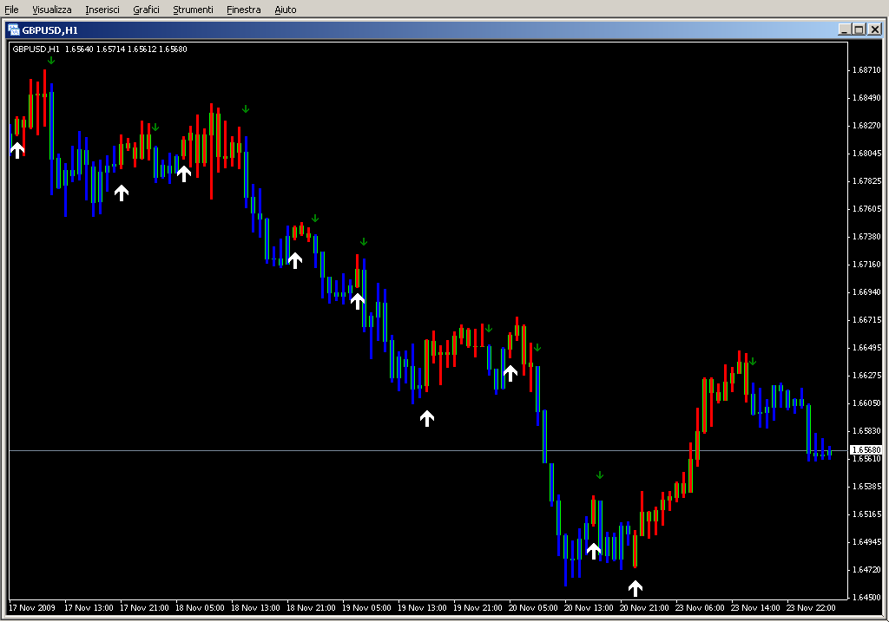The height and width of the screenshot is (622, 889).
Task: Click the 1.65385 price scale label
Action: click(x=867, y=487)
